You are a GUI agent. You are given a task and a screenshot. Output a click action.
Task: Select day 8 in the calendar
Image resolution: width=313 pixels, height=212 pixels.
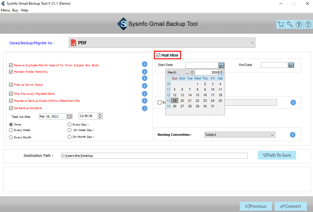click(197, 89)
